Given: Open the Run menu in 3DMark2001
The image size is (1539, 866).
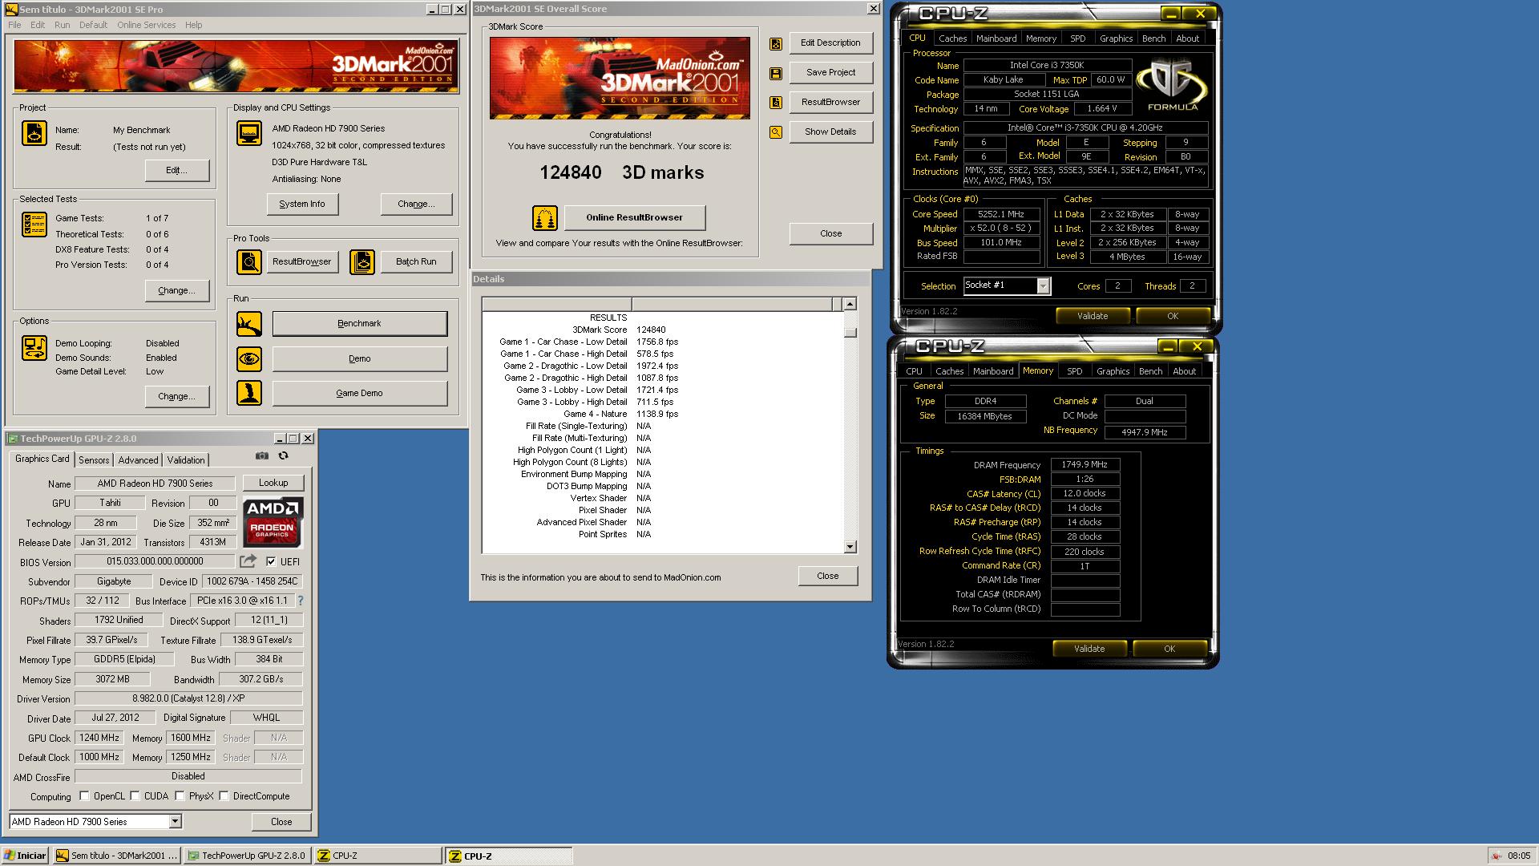Looking at the screenshot, I should click(62, 25).
